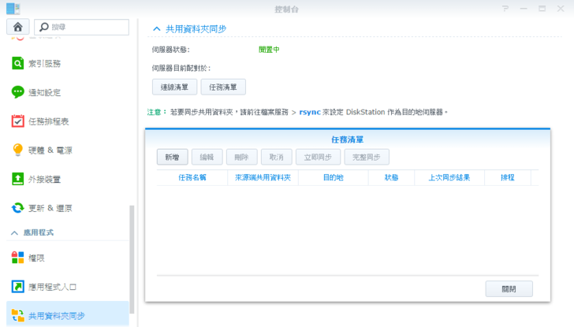Click the 上次同步結果 column header
The image size is (574, 327).
click(x=449, y=178)
